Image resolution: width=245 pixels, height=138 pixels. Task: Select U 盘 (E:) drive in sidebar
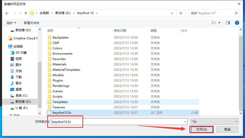(x=19, y=108)
